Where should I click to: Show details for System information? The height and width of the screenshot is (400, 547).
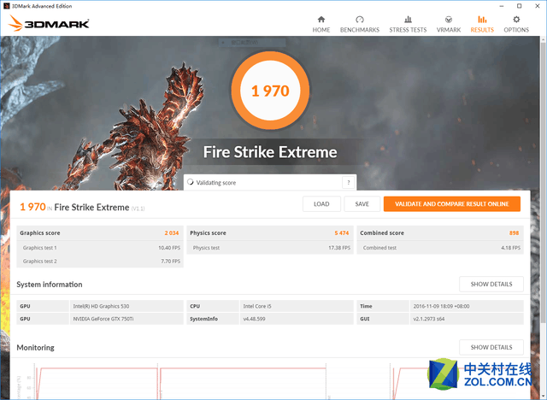click(491, 285)
